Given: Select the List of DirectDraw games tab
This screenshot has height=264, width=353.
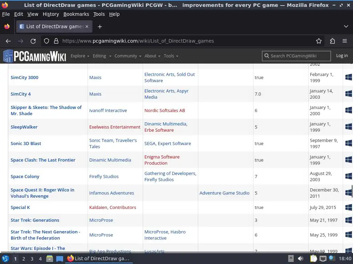Looking at the screenshot, I should 54,26.
